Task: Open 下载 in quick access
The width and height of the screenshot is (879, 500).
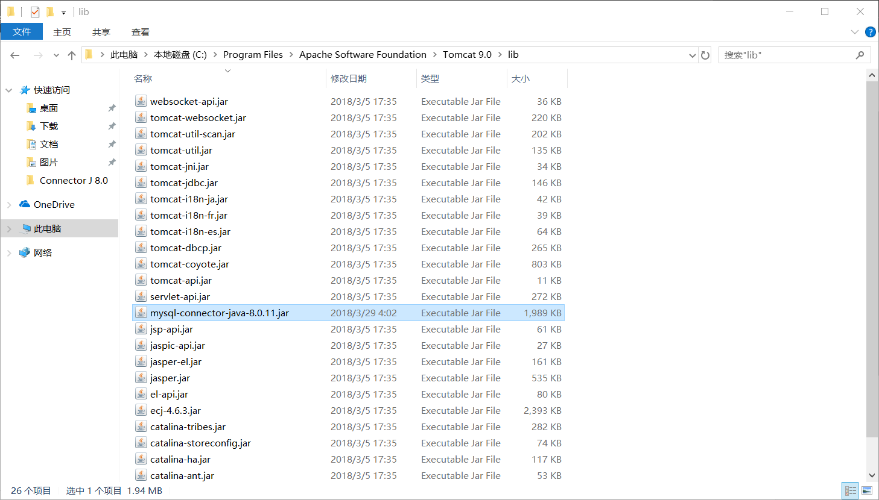Action: pyautogui.click(x=49, y=126)
